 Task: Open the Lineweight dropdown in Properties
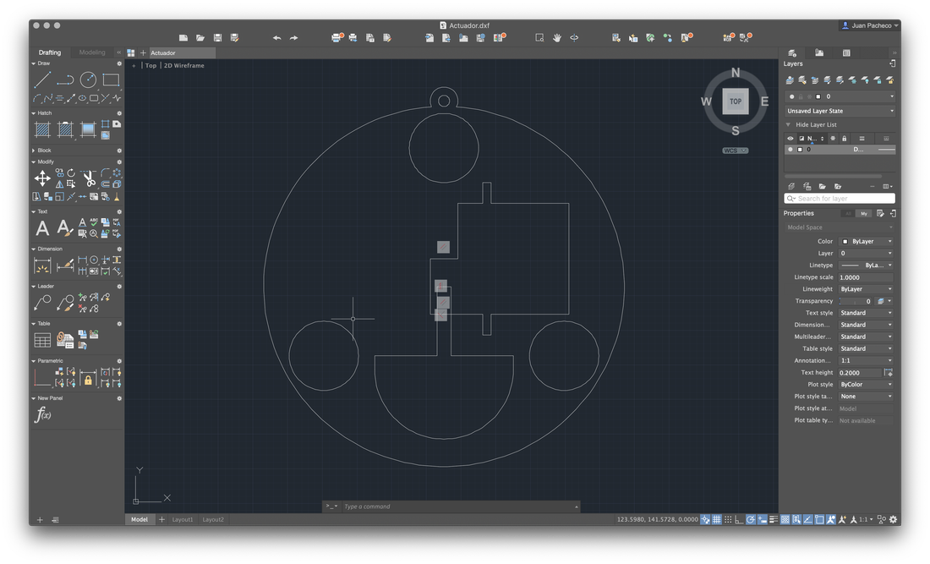click(x=866, y=289)
